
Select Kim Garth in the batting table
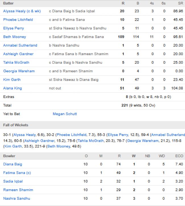tap(12, 80)
